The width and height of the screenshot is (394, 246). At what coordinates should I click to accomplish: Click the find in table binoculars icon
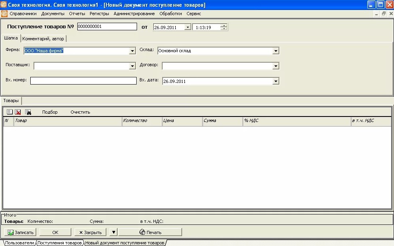click(x=28, y=112)
